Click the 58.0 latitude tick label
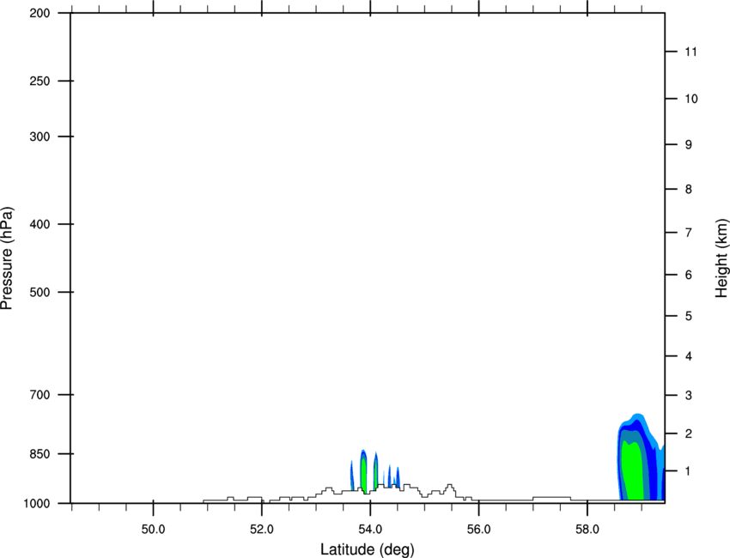Viewport: 730px width, 558px height. click(x=587, y=530)
